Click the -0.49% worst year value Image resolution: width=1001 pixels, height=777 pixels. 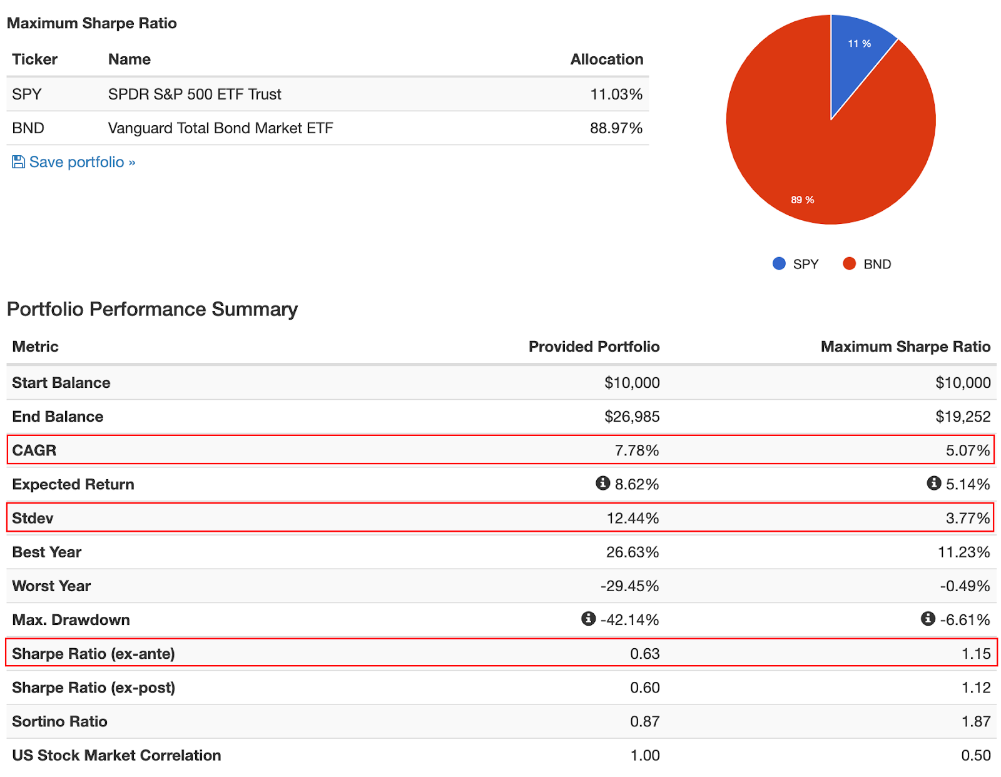coord(965,586)
